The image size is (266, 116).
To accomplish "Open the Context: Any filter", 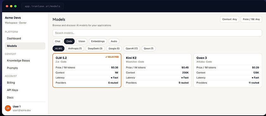I will [230, 20].
